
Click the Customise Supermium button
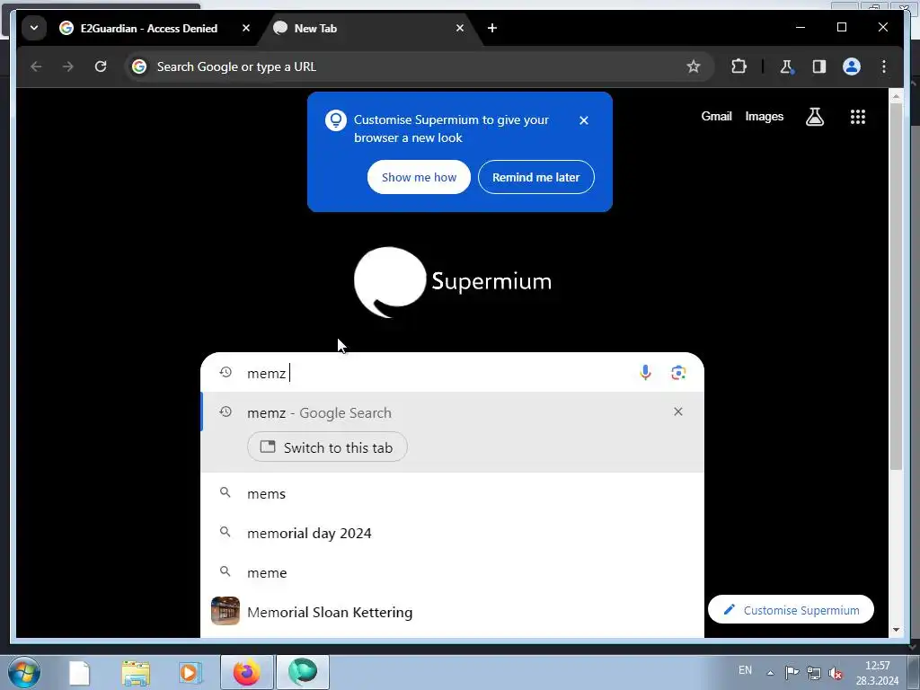click(x=791, y=610)
